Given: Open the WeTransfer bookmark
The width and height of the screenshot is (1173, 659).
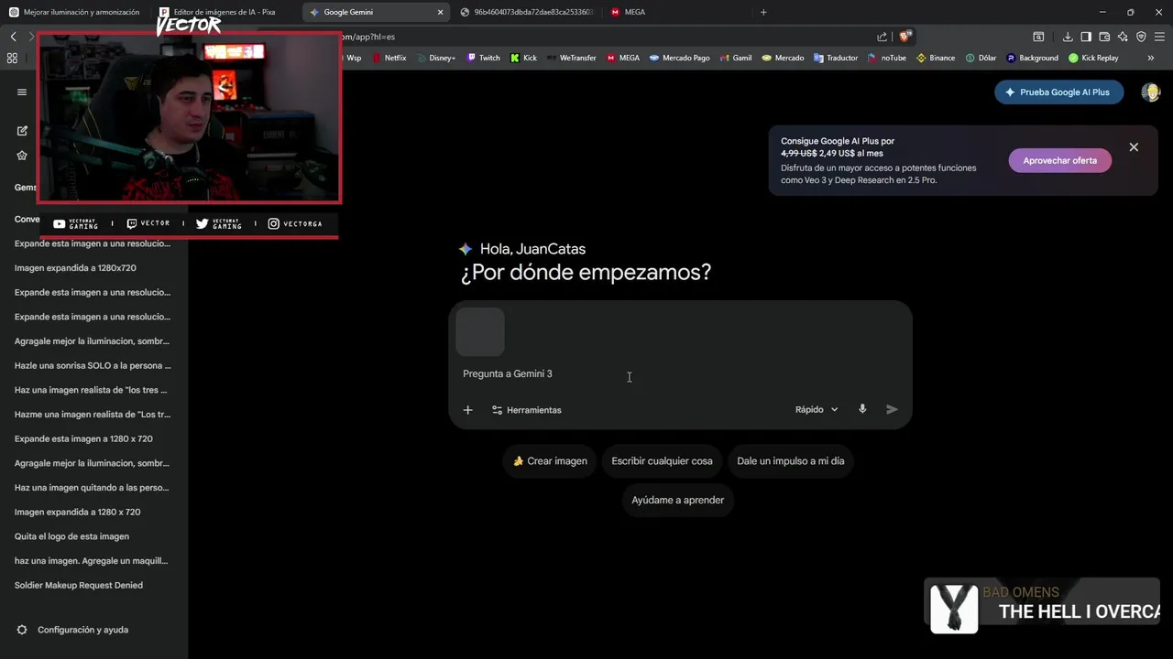Looking at the screenshot, I should coord(572,58).
